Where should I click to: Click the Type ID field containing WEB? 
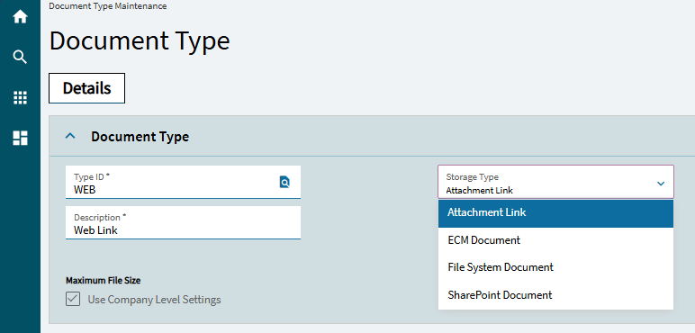point(183,183)
